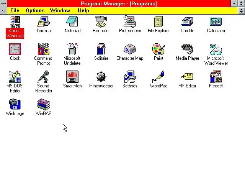Click the WinImage floppy camera icon

coord(15,104)
